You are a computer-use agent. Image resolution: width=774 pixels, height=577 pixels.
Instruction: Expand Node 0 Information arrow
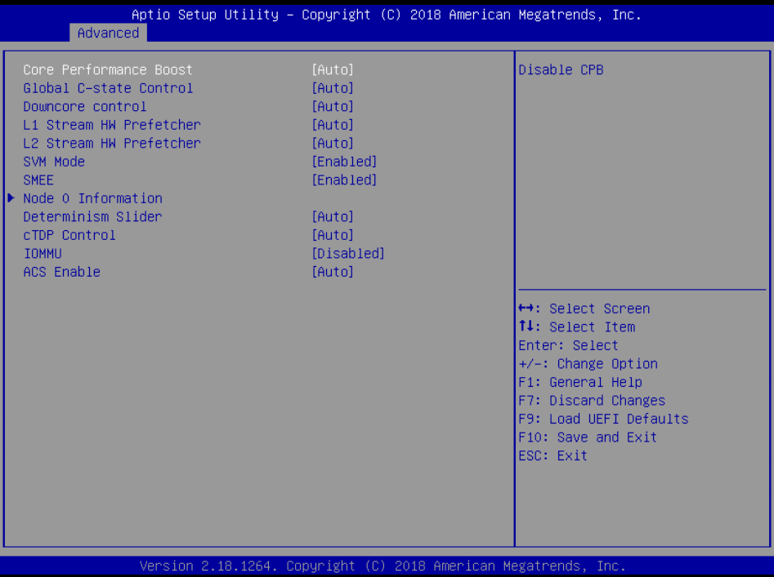coord(11,198)
